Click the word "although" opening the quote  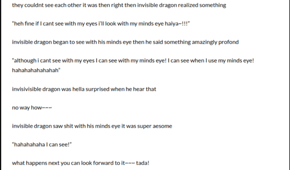(x=25, y=61)
